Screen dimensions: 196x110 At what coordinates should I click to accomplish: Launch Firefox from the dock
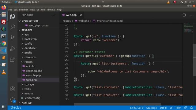point(4,7)
